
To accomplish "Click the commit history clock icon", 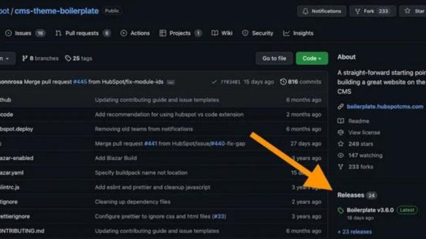I will tap(283, 82).
